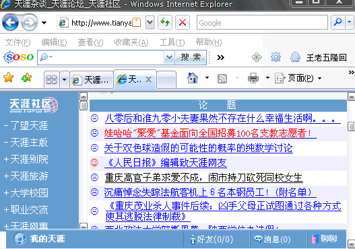Open 消息(0) messages in bottom bar

[x=272, y=240]
